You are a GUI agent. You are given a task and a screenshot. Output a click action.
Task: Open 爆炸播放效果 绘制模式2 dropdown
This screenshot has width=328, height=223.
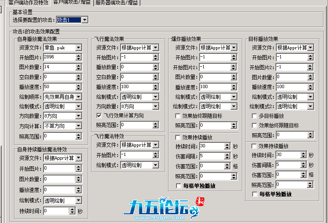[234, 106]
